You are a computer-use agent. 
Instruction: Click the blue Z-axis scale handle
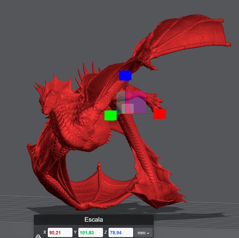(x=125, y=75)
